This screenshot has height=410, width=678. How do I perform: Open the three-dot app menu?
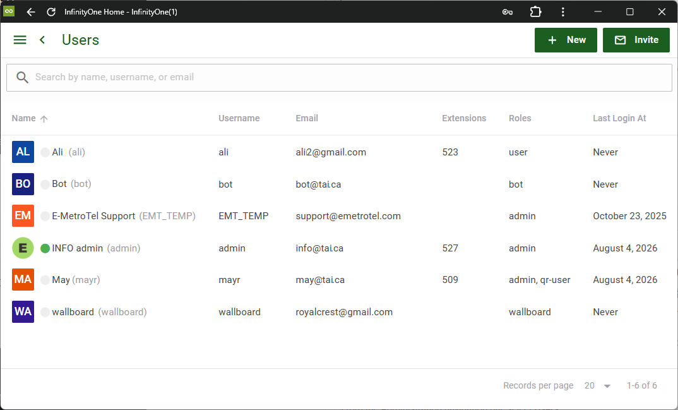(562, 12)
